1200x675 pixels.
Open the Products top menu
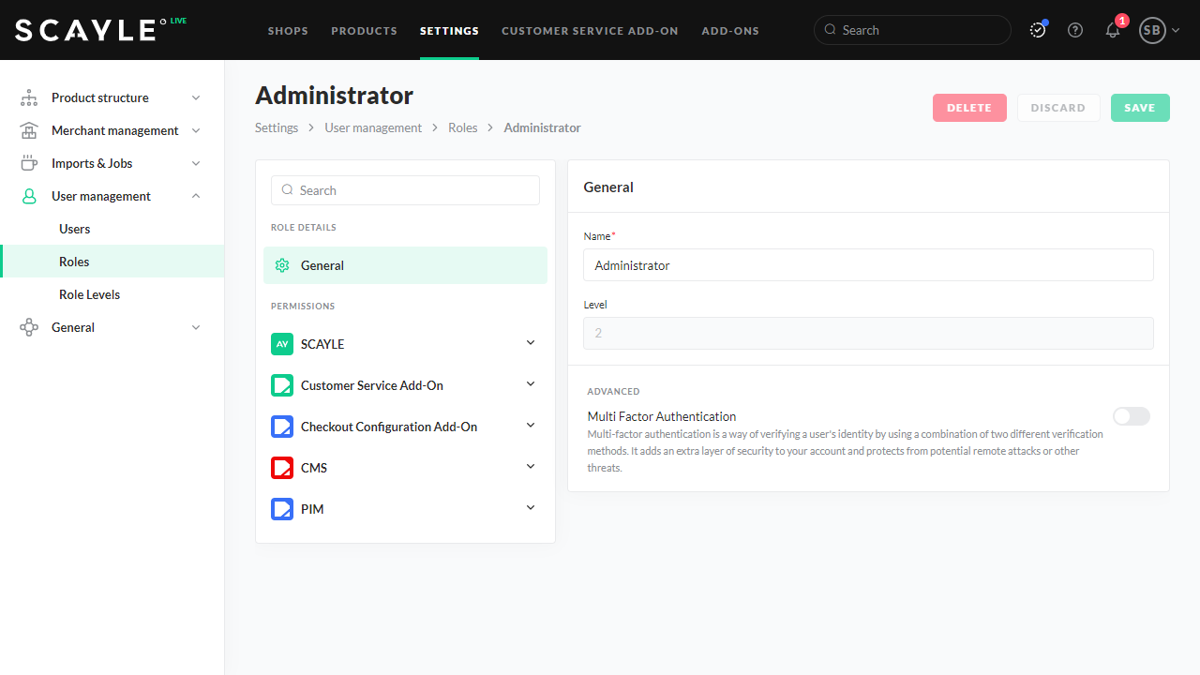pos(364,31)
